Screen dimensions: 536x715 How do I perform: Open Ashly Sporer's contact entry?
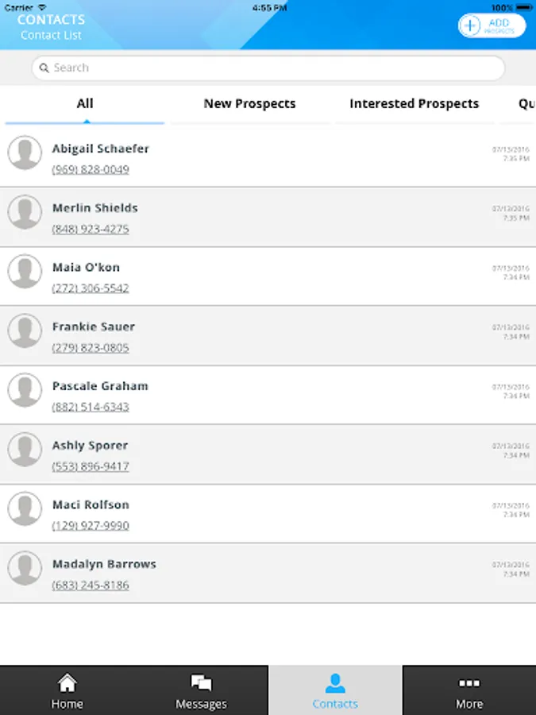90,446
